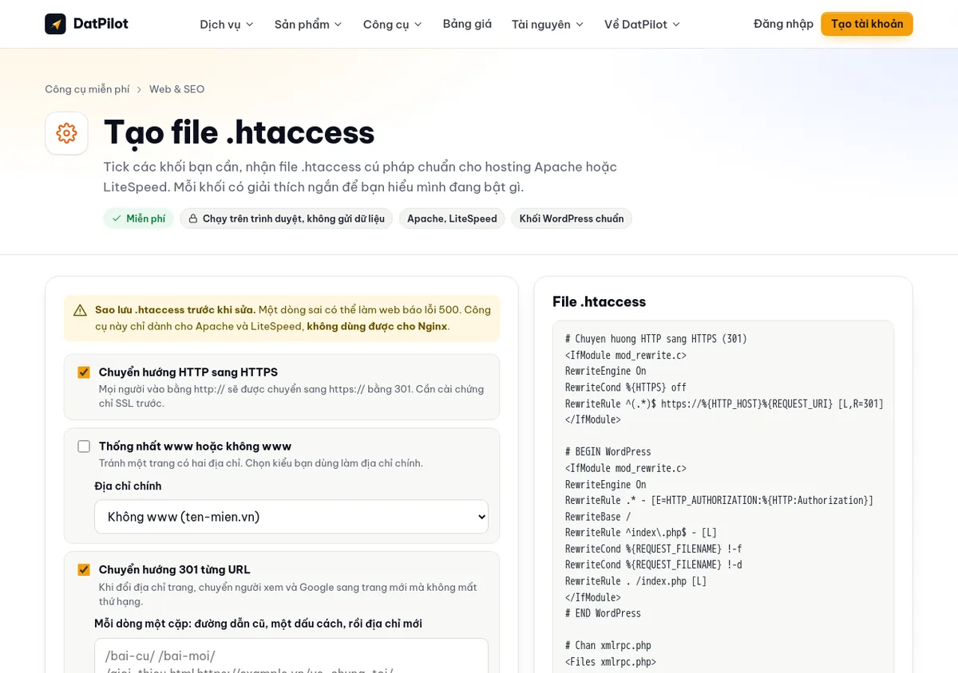The width and height of the screenshot is (958, 673).
Task: Click the gear icon beside the page title
Action: [66, 133]
